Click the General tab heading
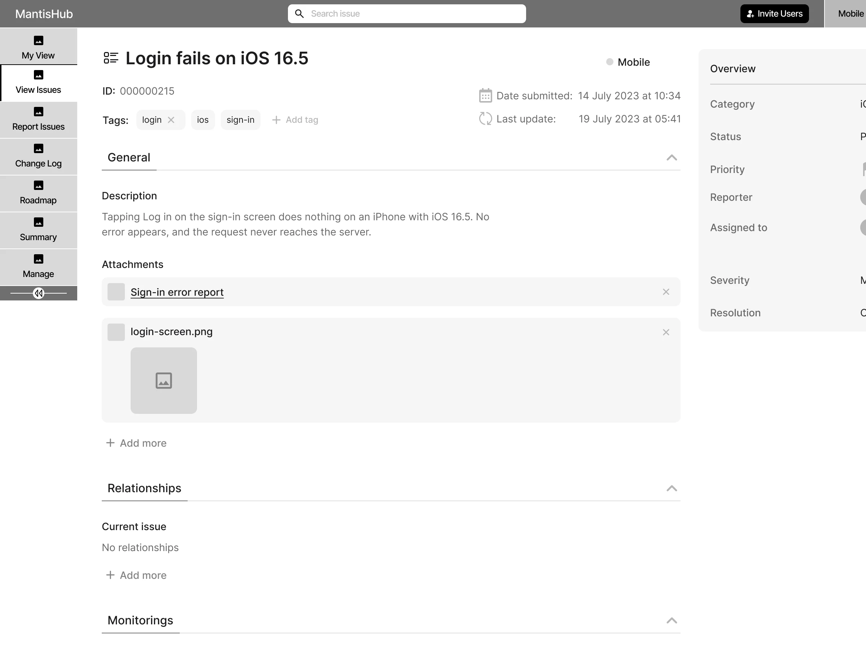The height and width of the screenshot is (650, 866). pos(129,157)
